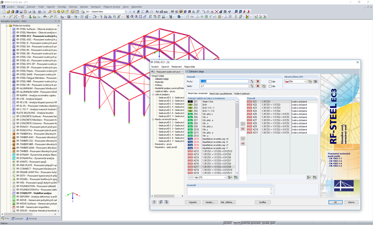Collapse Uzlové podpory tree node
The image size is (373, 225).
(x=153, y=95)
